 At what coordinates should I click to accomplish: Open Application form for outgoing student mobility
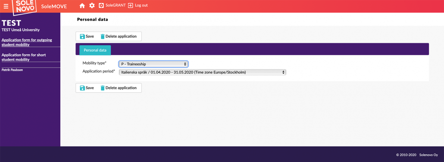(x=27, y=43)
